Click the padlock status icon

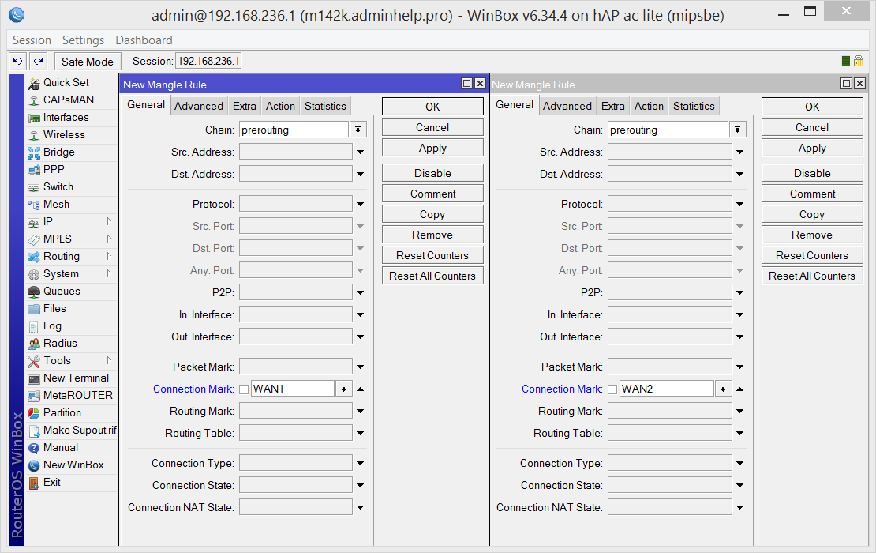pyautogui.click(x=859, y=61)
